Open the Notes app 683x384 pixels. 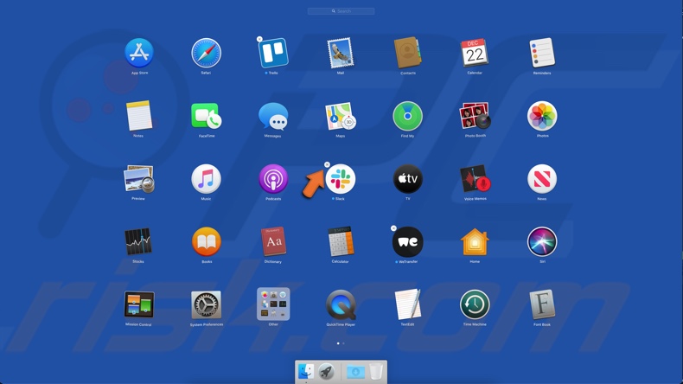pyautogui.click(x=139, y=116)
